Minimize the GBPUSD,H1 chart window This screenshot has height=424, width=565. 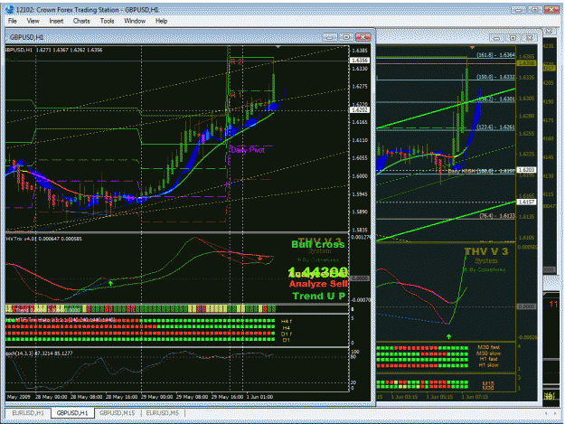[329, 37]
